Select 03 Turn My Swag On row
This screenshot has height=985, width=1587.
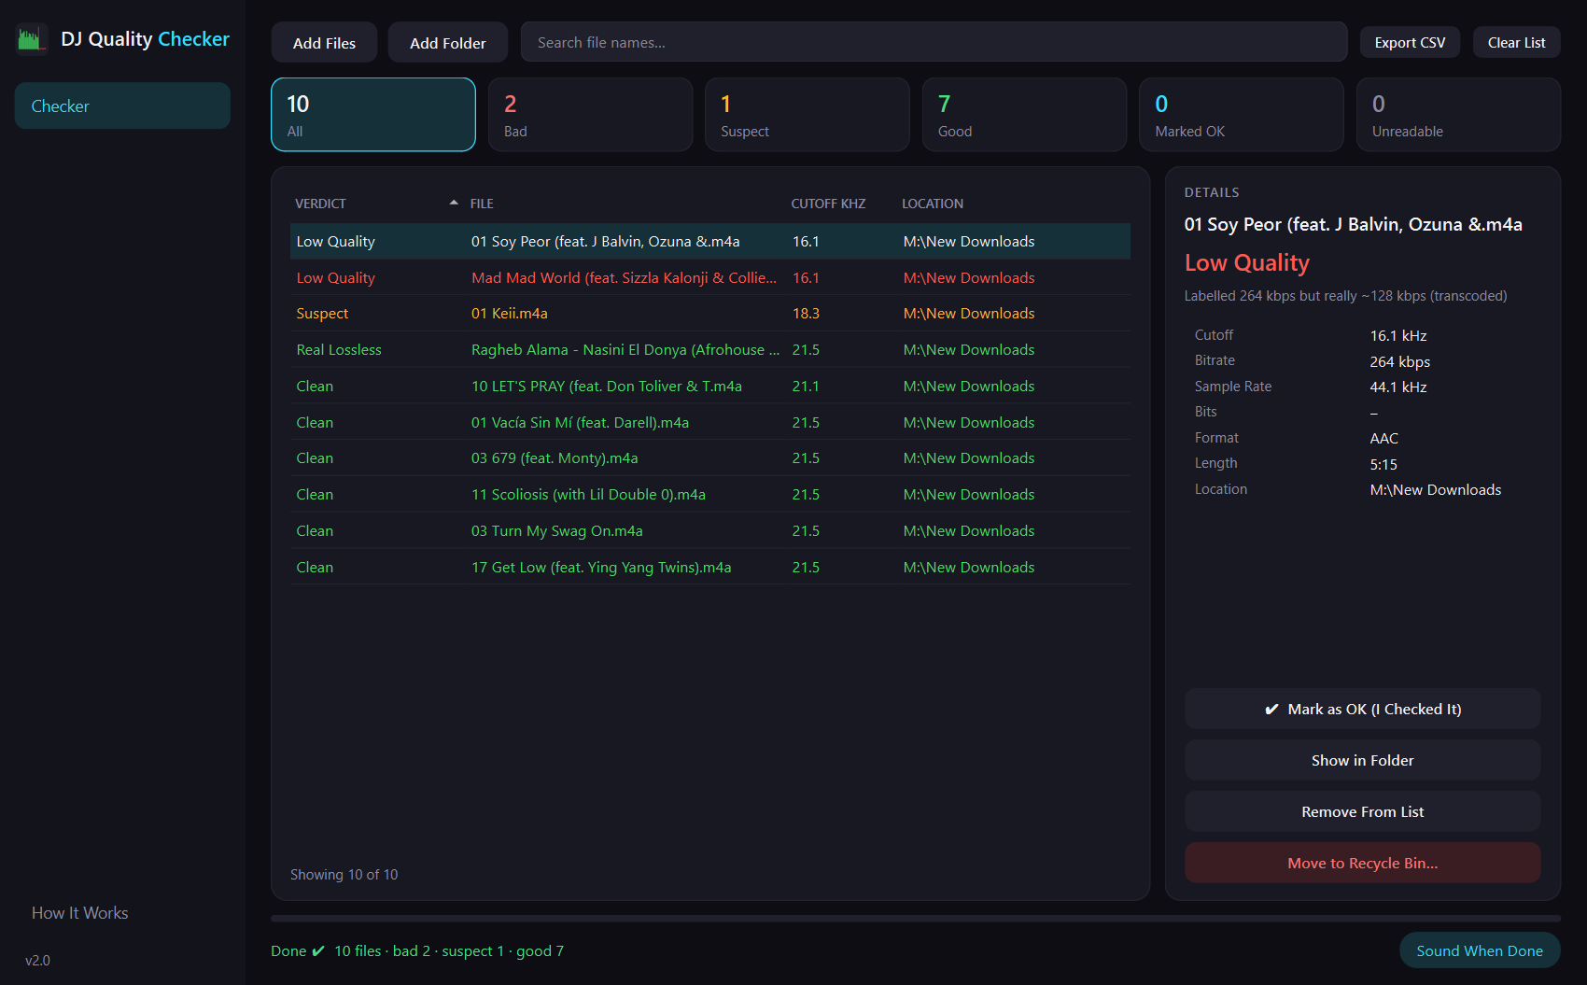[710, 530]
